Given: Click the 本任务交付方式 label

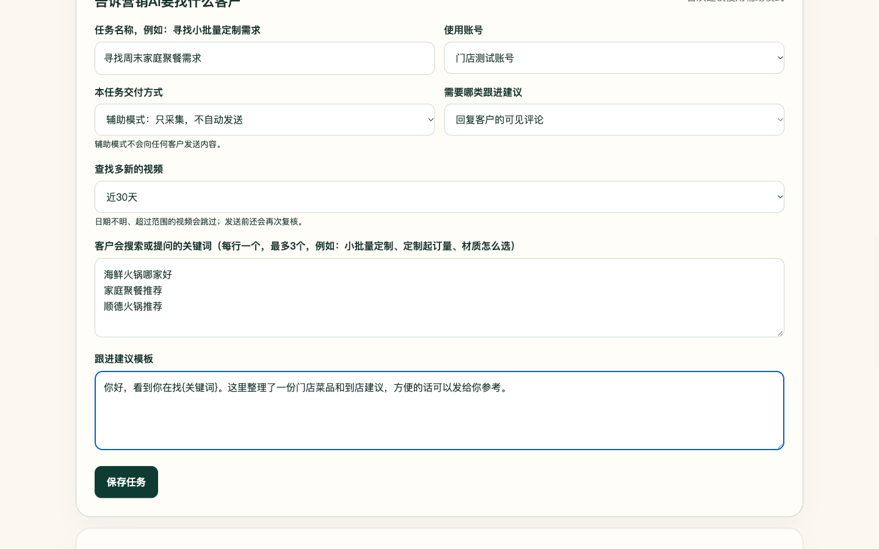Looking at the screenshot, I should coord(129,92).
